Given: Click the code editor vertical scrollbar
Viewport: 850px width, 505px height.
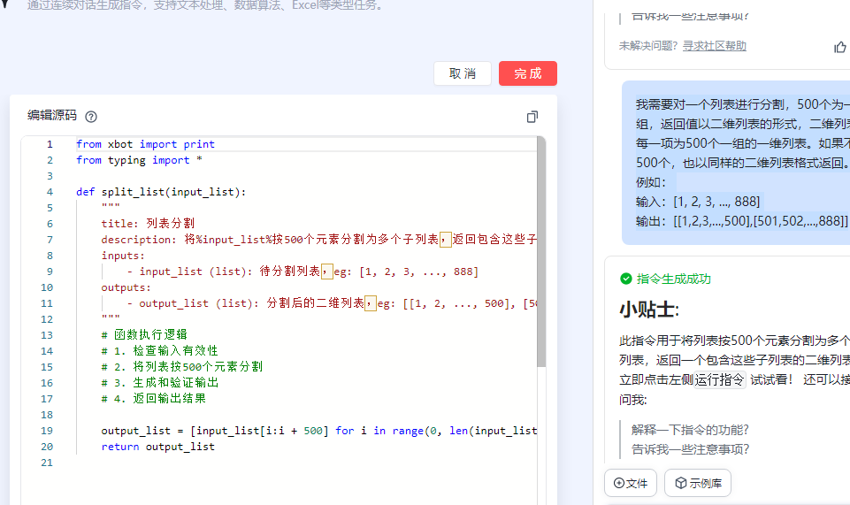Looking at the screenshot, I should tap(540, 256).
